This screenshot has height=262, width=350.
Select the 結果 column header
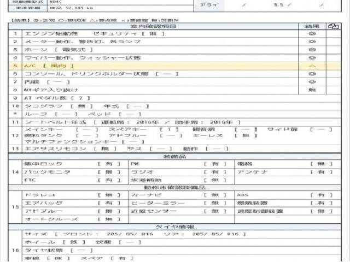[x=312, y=26]
